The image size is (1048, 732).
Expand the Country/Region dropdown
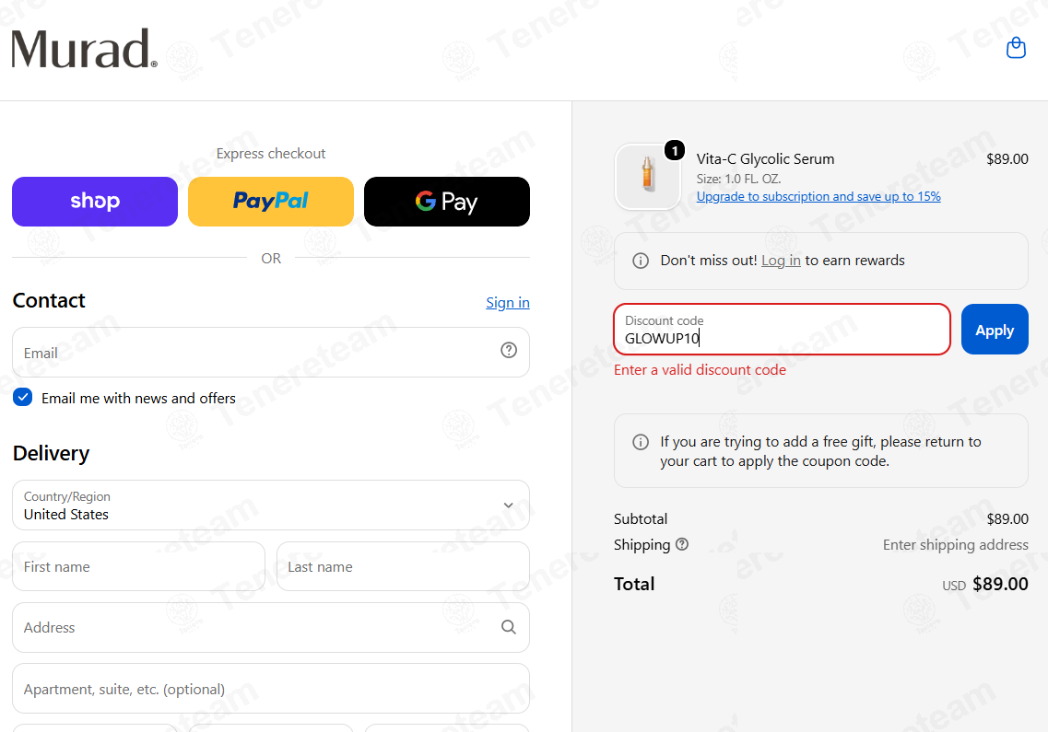point(271,505)
